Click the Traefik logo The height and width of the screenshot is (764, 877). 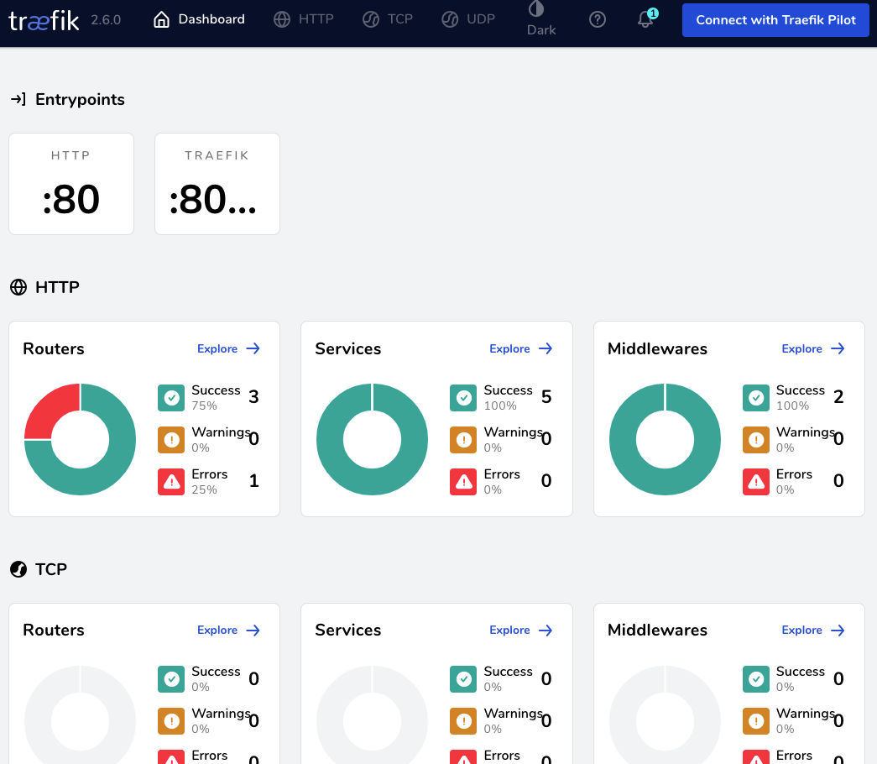pos(43,21)
